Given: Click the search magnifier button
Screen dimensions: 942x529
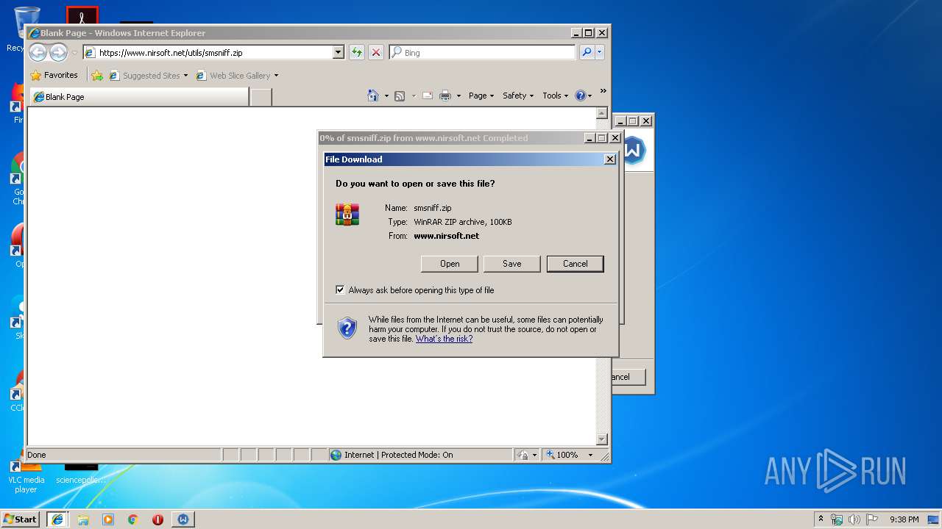Looking at the screenshot, I should point(587,52).
